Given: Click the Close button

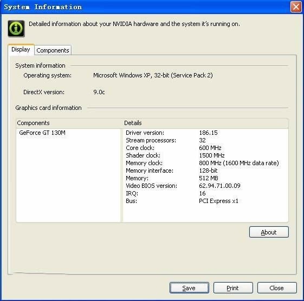Looking at the screenshot, I should (277, 288).
